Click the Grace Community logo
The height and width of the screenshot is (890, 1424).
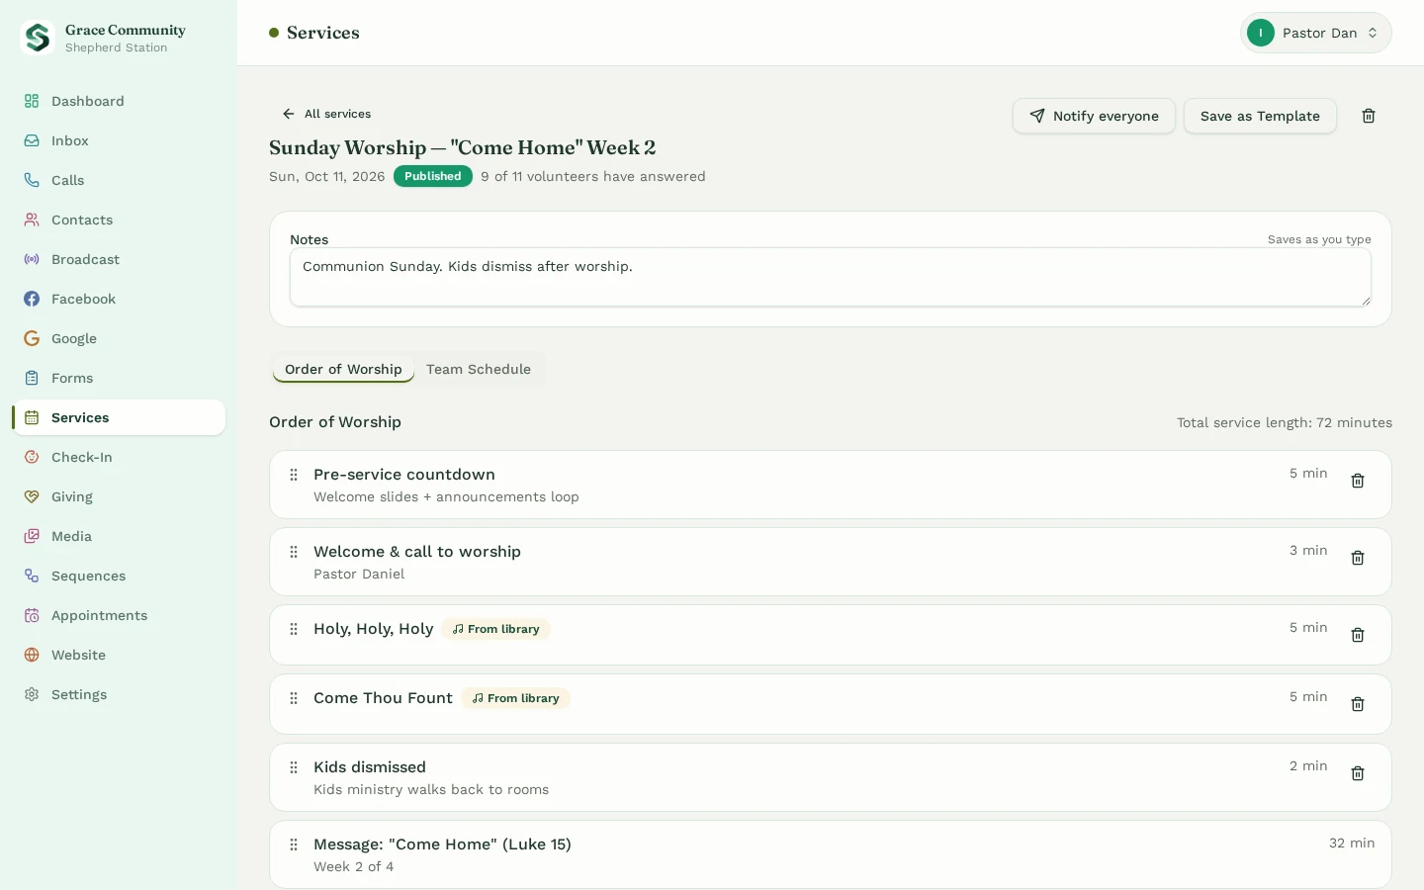click(x=38, y=38)
